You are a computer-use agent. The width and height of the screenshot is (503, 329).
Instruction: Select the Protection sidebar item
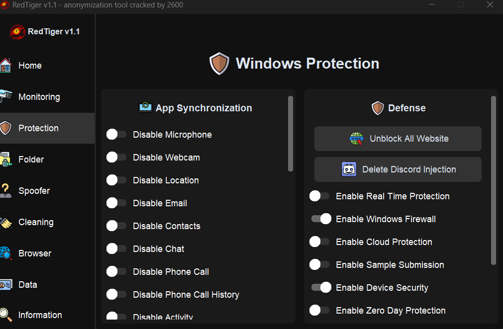coord(47,128)
